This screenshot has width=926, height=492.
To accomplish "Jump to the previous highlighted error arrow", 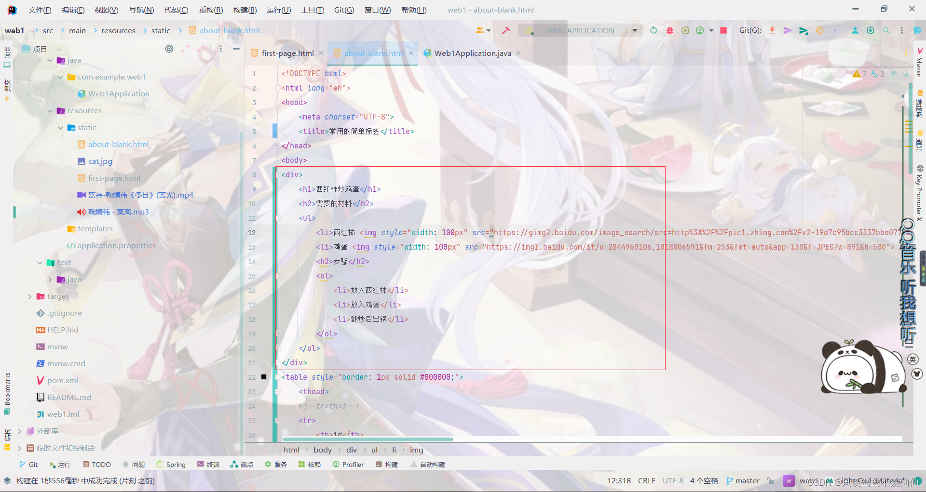I will click(x=894, y=74).
